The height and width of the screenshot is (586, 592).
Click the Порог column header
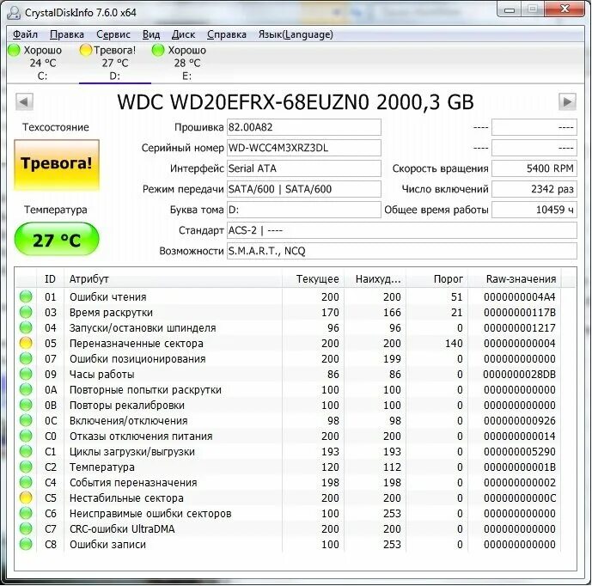[436, 279]
